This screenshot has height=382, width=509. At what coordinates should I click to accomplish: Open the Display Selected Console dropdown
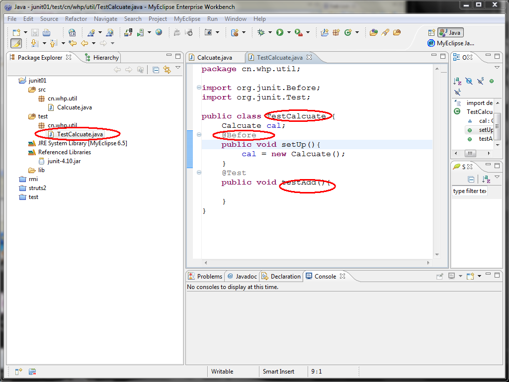[x=460, y=276]
